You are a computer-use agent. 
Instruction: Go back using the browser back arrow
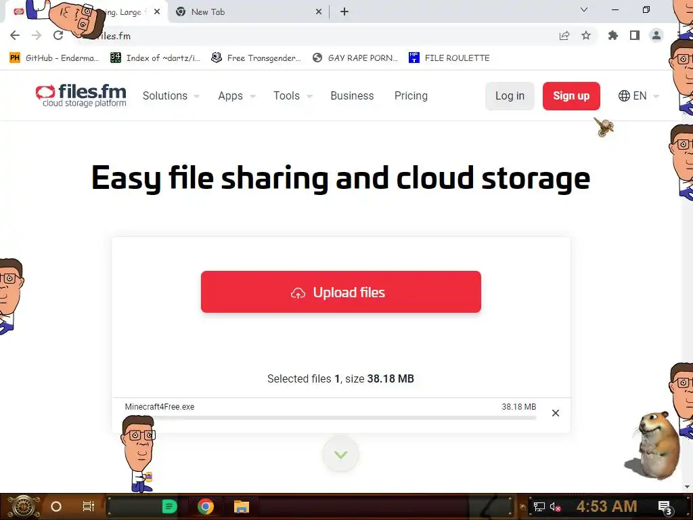tap(15, 35)
